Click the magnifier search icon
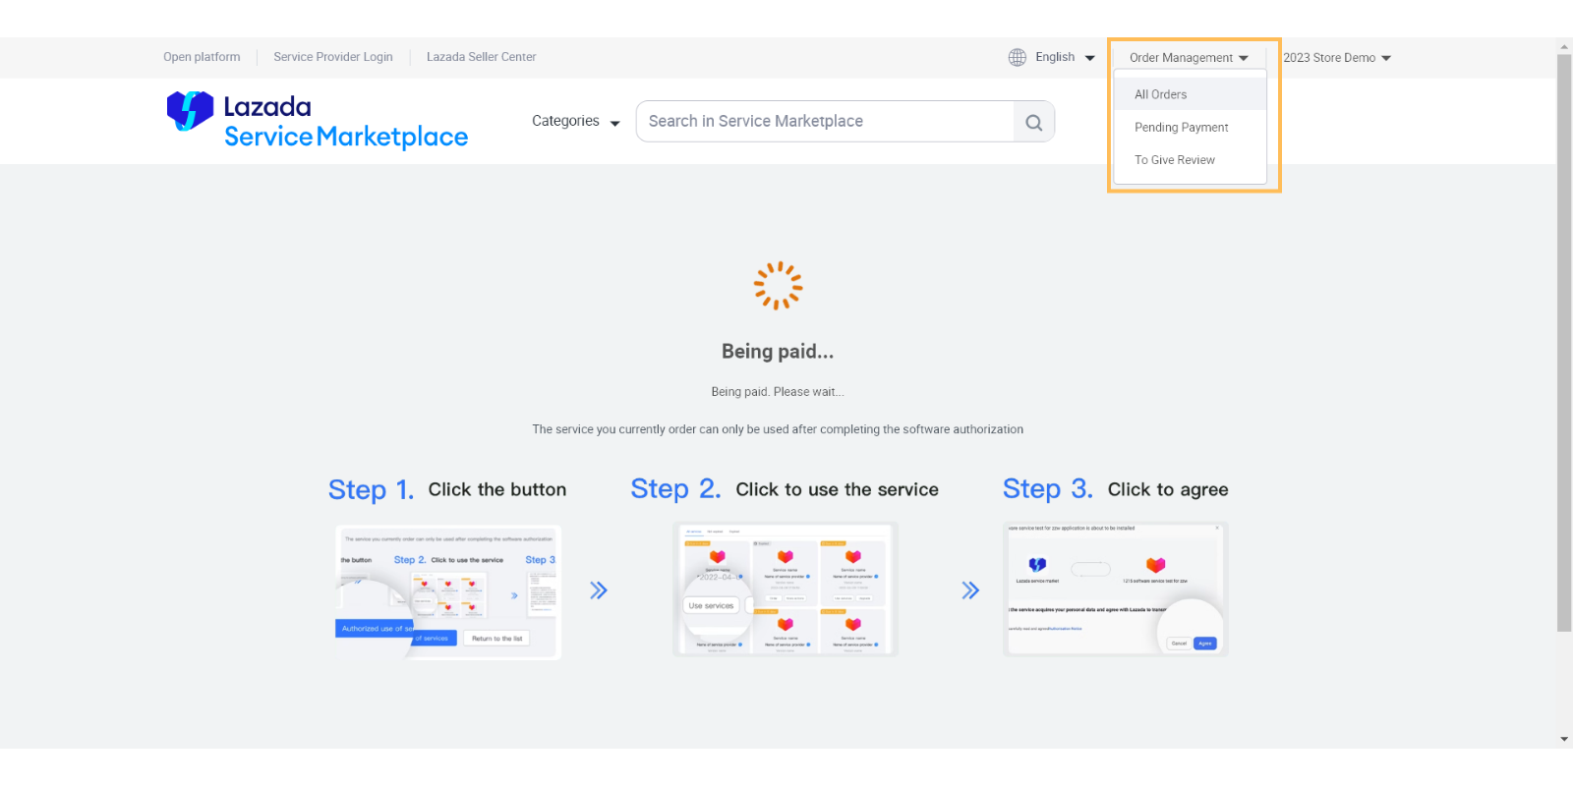Viewport: 1573px width, 786px height. (x=1034, y=122)
